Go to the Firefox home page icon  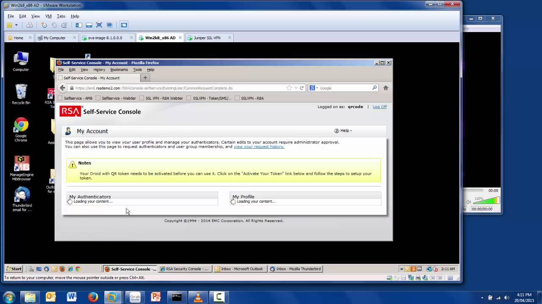coord(386,88)
